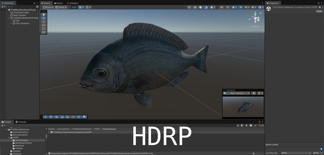
Task: Select the Hierarchy tab
Action: point(8,3)
